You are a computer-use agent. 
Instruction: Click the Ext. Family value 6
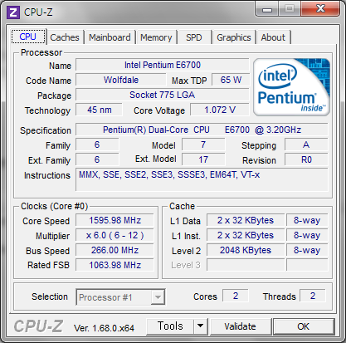(97, 159)
